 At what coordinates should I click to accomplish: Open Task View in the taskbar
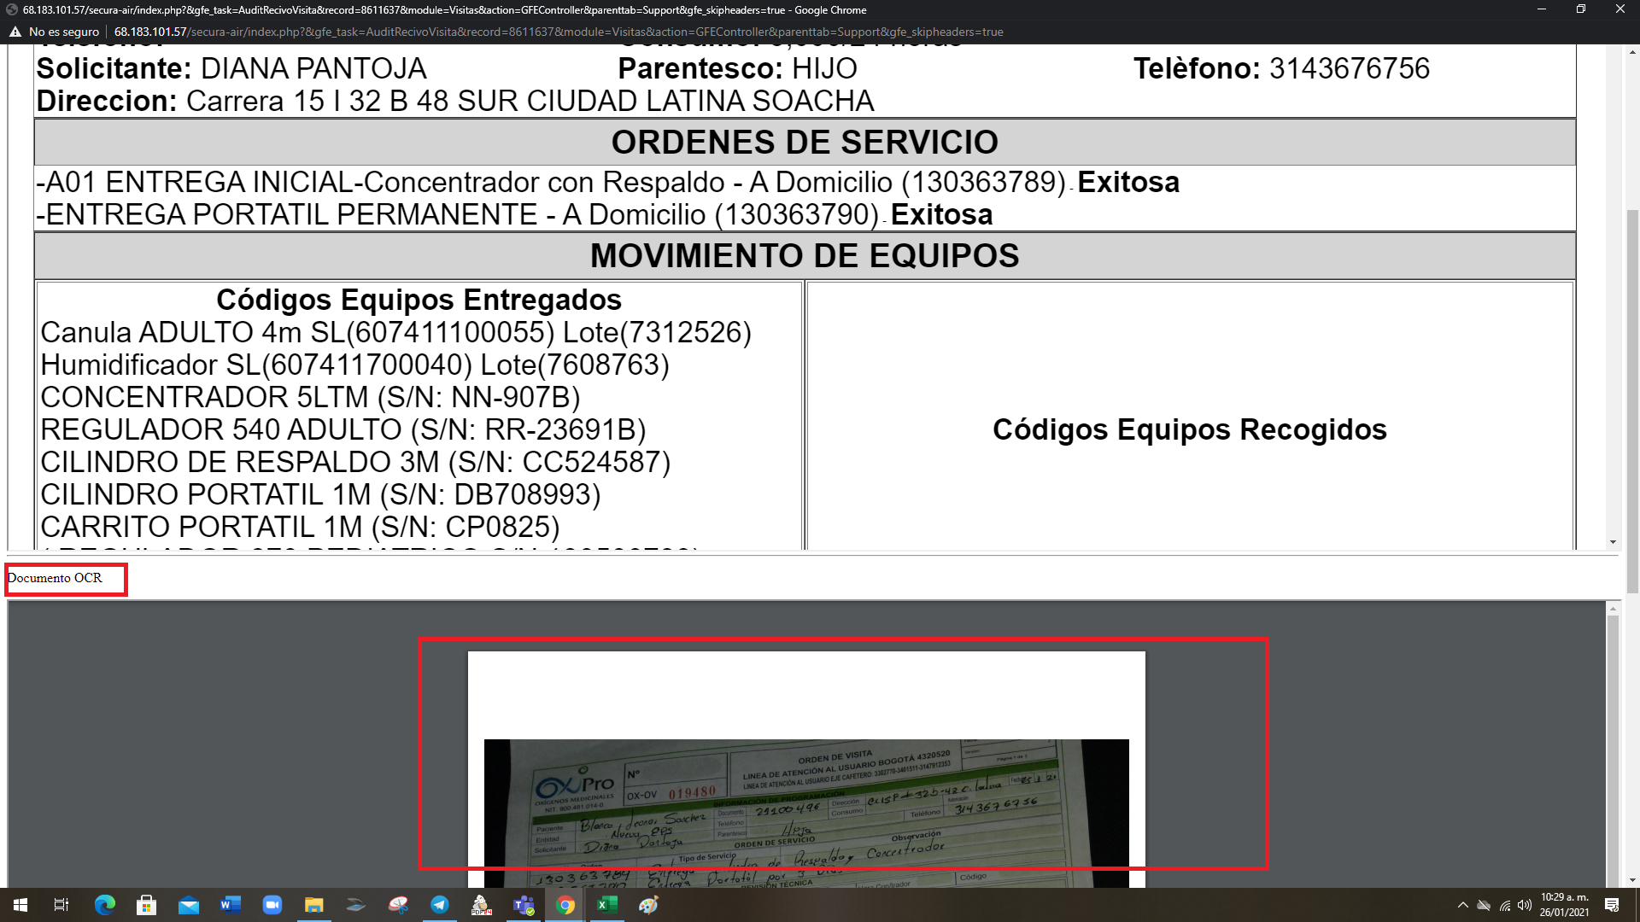pyautogui.click(x=61, y=905)
